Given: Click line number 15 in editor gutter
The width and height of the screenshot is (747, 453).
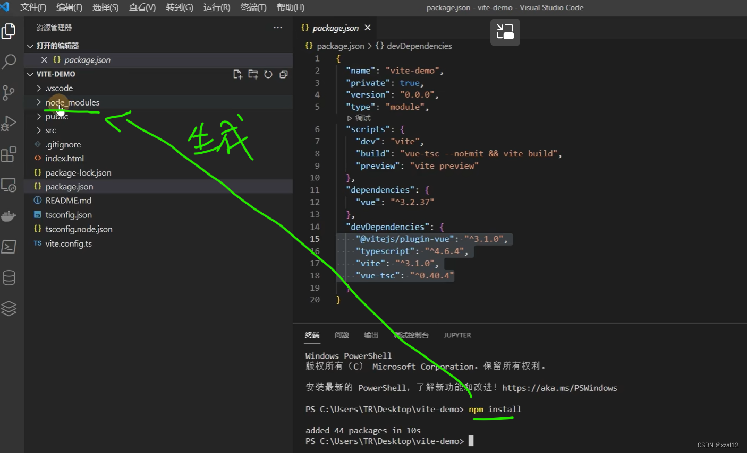Looking at the screenshot, I should 315,239.
